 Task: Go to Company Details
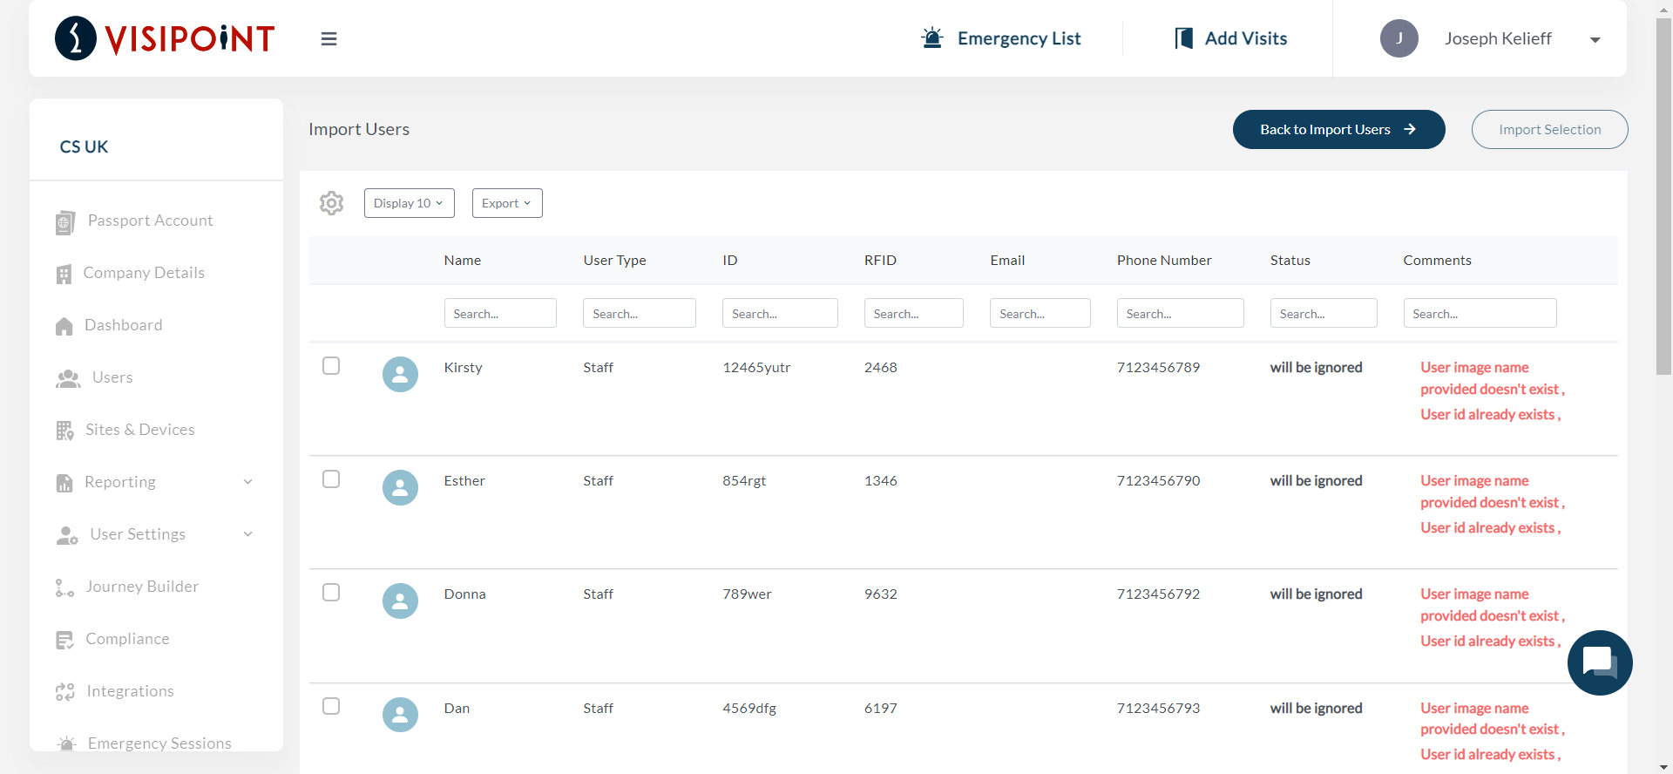coord(144,273)
